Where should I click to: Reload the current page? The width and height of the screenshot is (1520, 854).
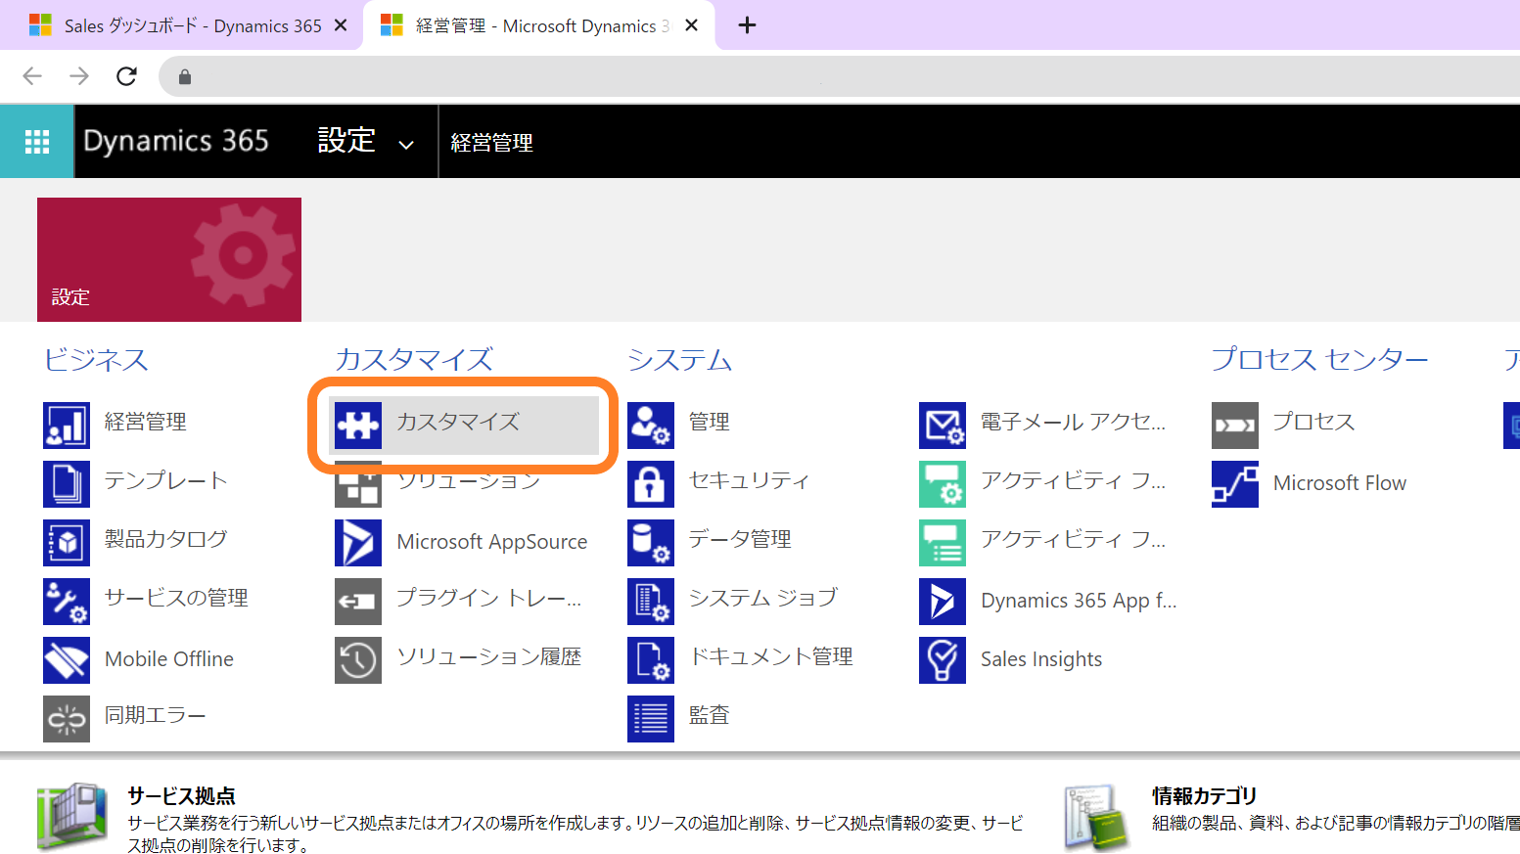[x=126, y=76]
